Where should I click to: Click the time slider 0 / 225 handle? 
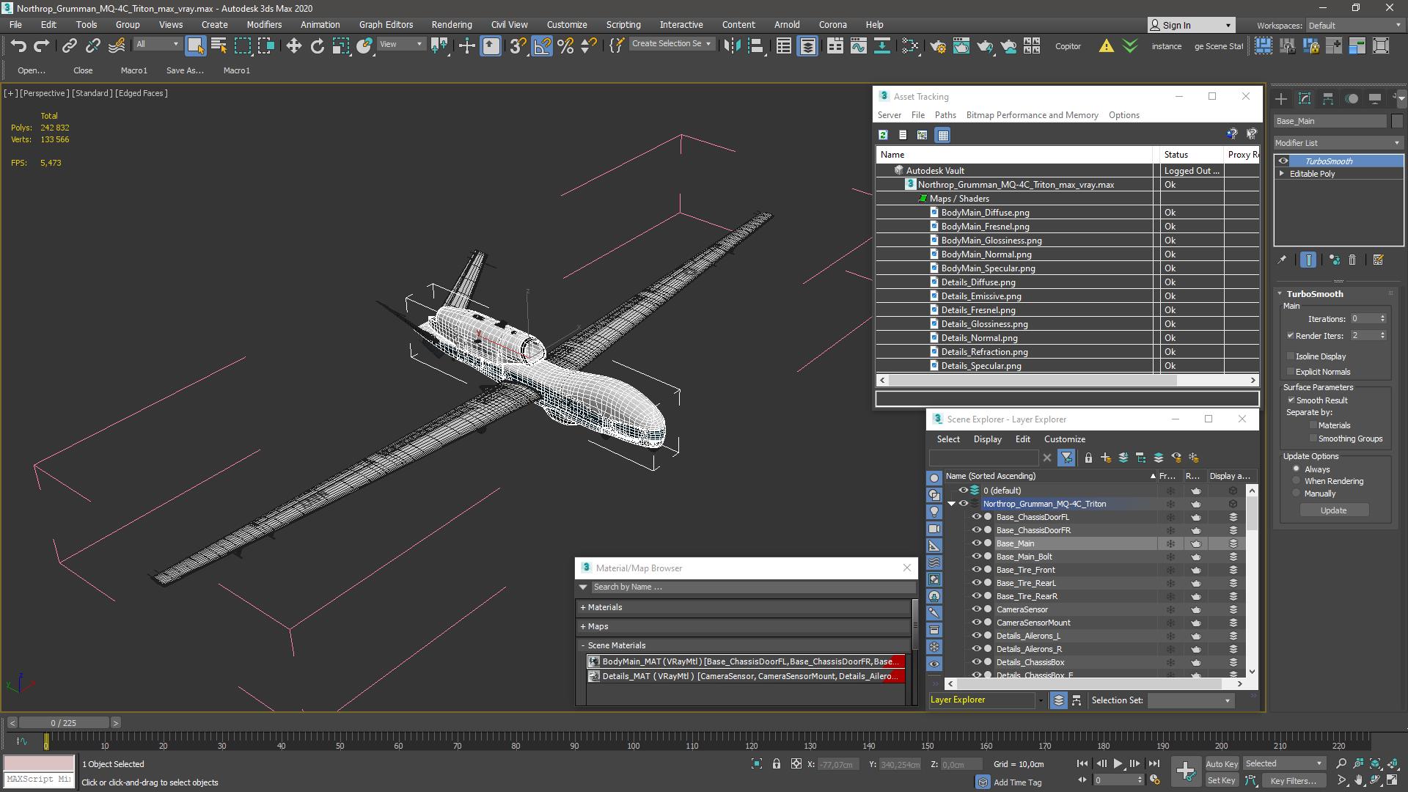point(65,723)
